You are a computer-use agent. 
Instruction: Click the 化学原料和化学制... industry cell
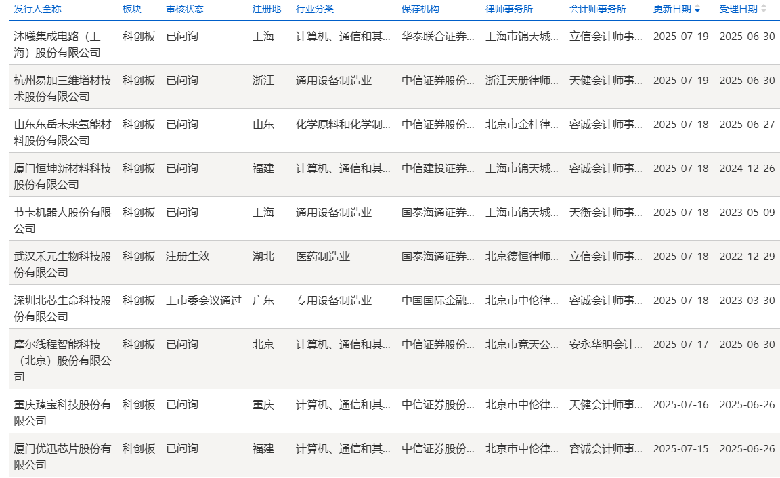click(343, 125)
